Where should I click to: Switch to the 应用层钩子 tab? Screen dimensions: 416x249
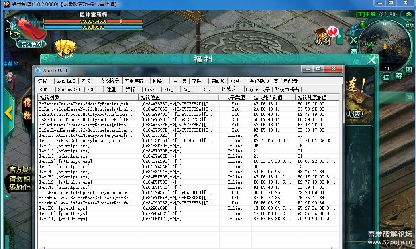136,81
